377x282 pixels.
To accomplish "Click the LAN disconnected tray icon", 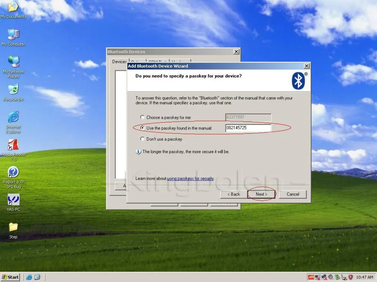I will [324, 277].
